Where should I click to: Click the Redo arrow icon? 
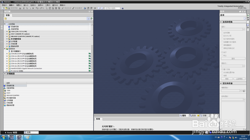click(41, 8)
